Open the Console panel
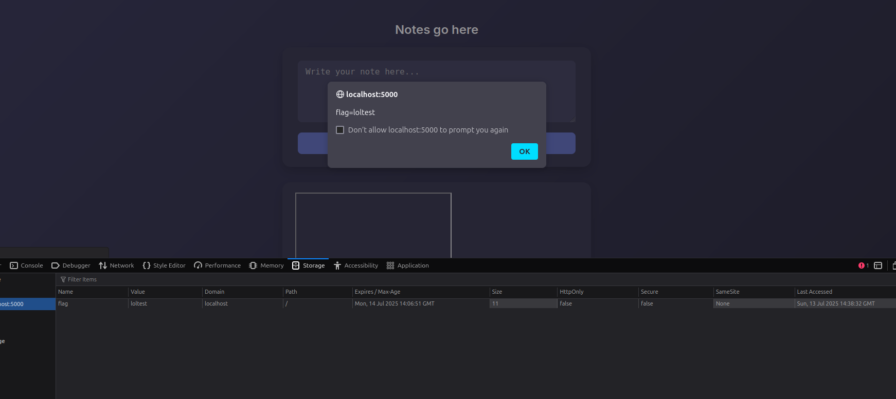The image size is (896, 399). click(x=27, y=265)
